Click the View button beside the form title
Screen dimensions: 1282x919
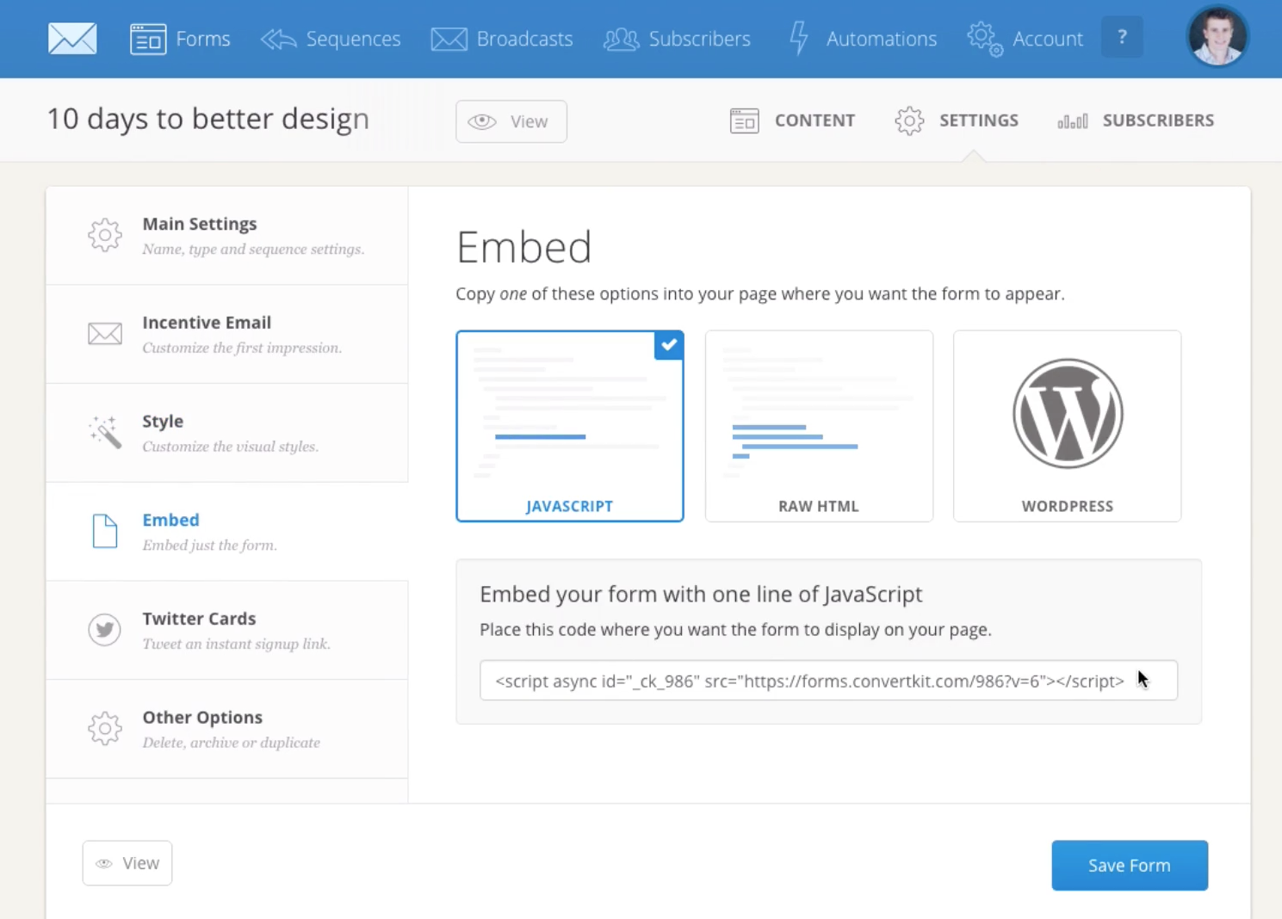pyautogui.click(x=511, y=121)
